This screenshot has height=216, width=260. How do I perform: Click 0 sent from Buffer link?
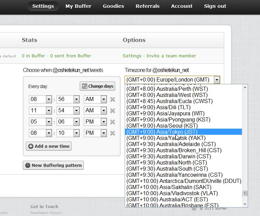(71, 56)
